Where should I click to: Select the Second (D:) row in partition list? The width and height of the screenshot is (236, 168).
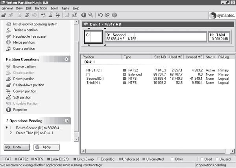[x=94, y=78]
